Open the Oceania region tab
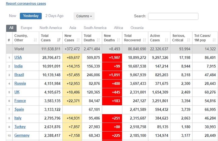The image size is (218, 141). (x=137, y=28)
